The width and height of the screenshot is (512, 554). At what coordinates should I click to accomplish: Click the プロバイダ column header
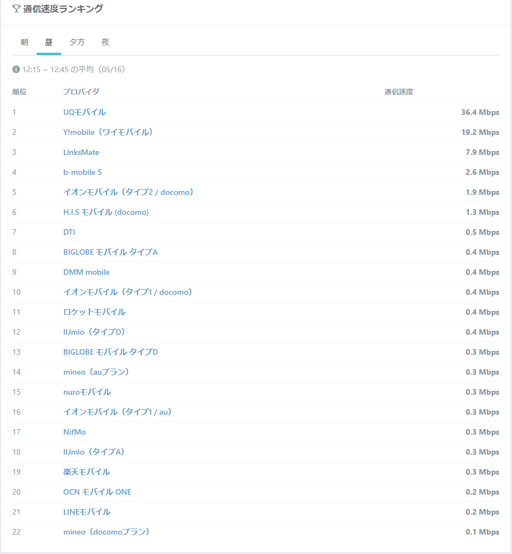tap(81, 92)
